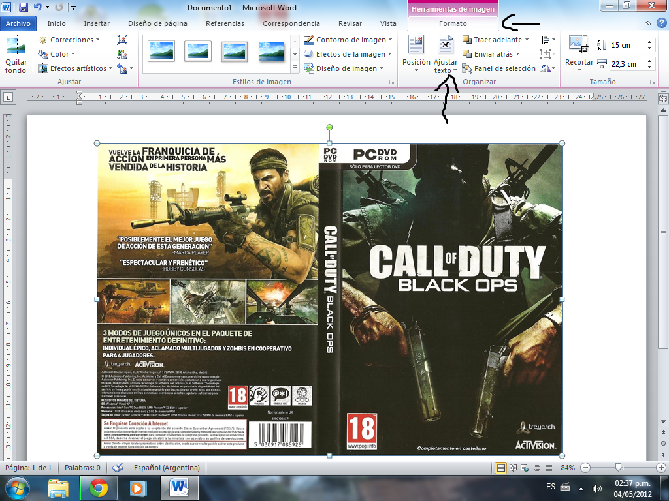Expand the Enviar atrás dropdown arrow
This screenshot has height=501, width=669.
pyautogui.click(x=518, y=54)
